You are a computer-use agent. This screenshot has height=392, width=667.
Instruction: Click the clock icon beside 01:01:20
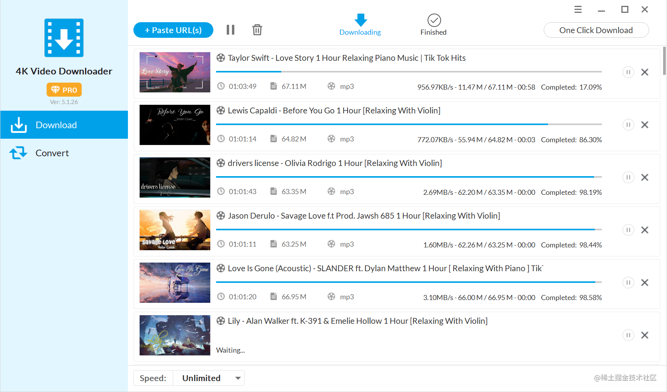pos(221,297)
